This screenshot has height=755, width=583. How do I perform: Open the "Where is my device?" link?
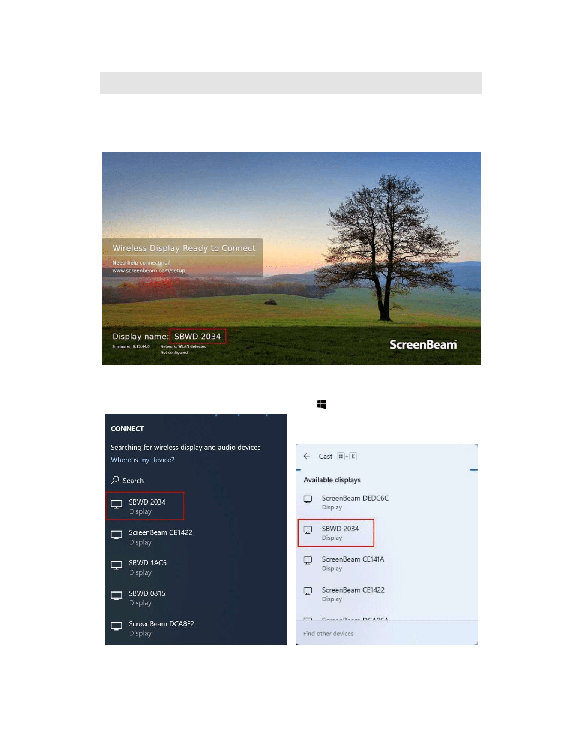pyautogui.click(x=142, y=460)
